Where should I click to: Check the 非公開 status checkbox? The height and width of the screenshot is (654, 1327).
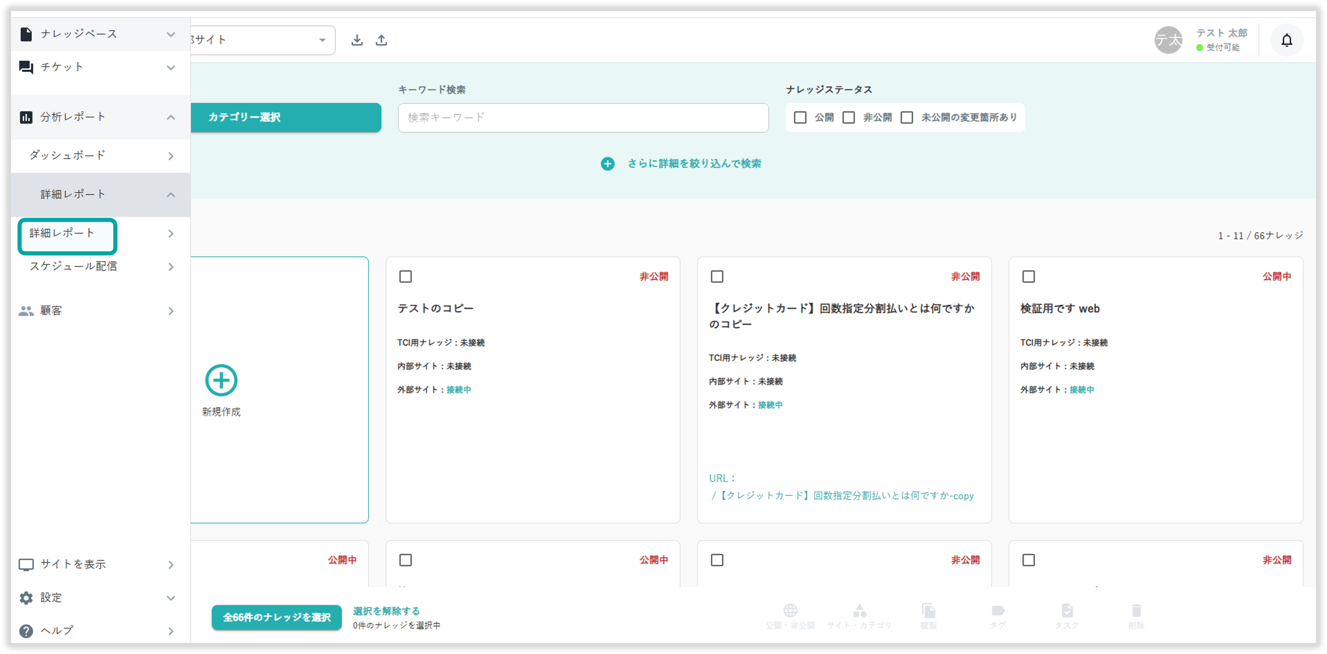coord(849,118)
